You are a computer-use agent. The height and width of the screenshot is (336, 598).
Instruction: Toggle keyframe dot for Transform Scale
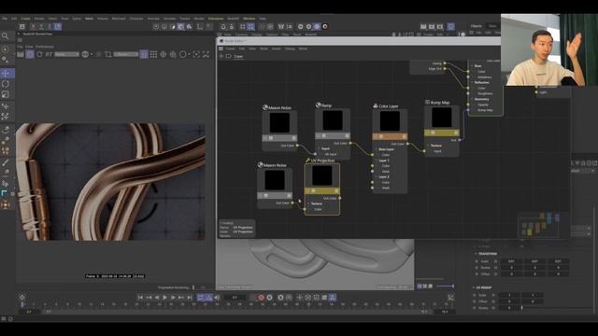click(x=477, y=261)
